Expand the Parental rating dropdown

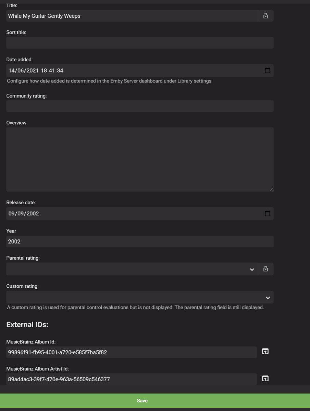pos(252,270)
